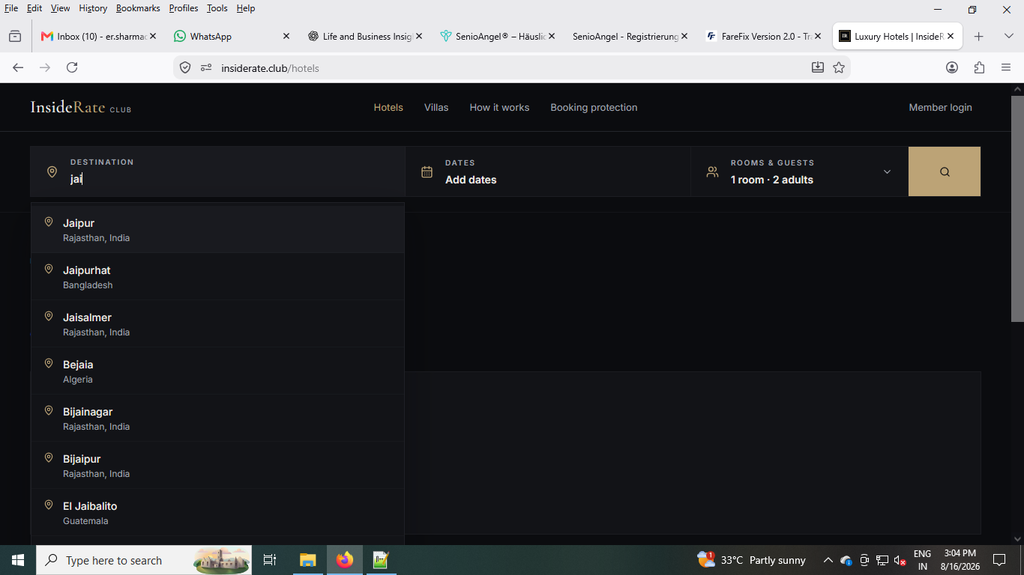Click the gold search magnifier button
Screen dimensions: 1024x575
[x=945, y=171]
